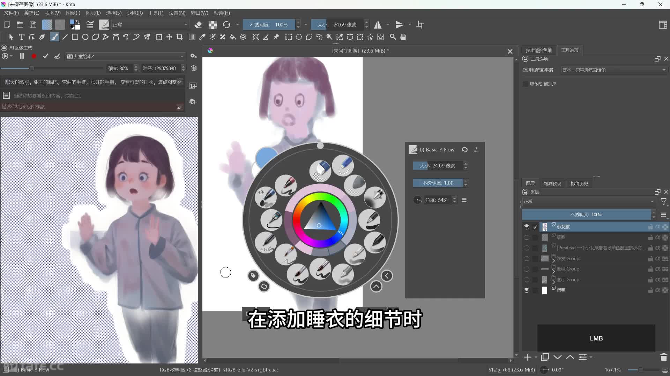This screenshot has height=376, width=670.
Task: Hide the 小女孩 layer
Action: coord(527,227)
